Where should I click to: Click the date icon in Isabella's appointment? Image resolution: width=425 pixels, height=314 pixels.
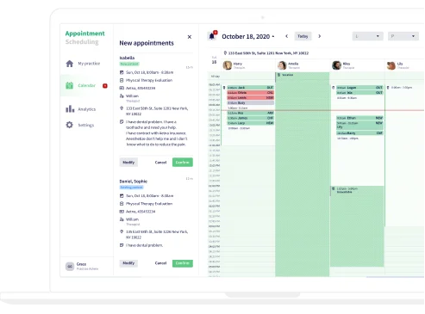tap(122, 72)
